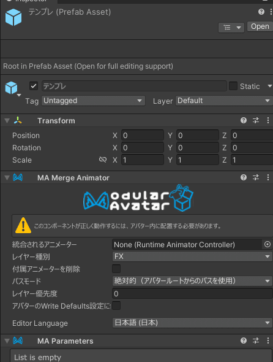Image resolution: width=273 pixels, height=362 pixels.
Task: Open MA Parameters preset icon
Action: click(x=256, y=341)
